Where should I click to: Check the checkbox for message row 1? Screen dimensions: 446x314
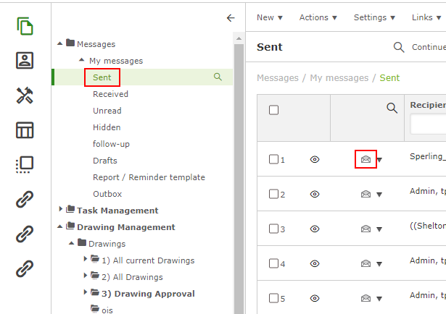tap(273, 159)
